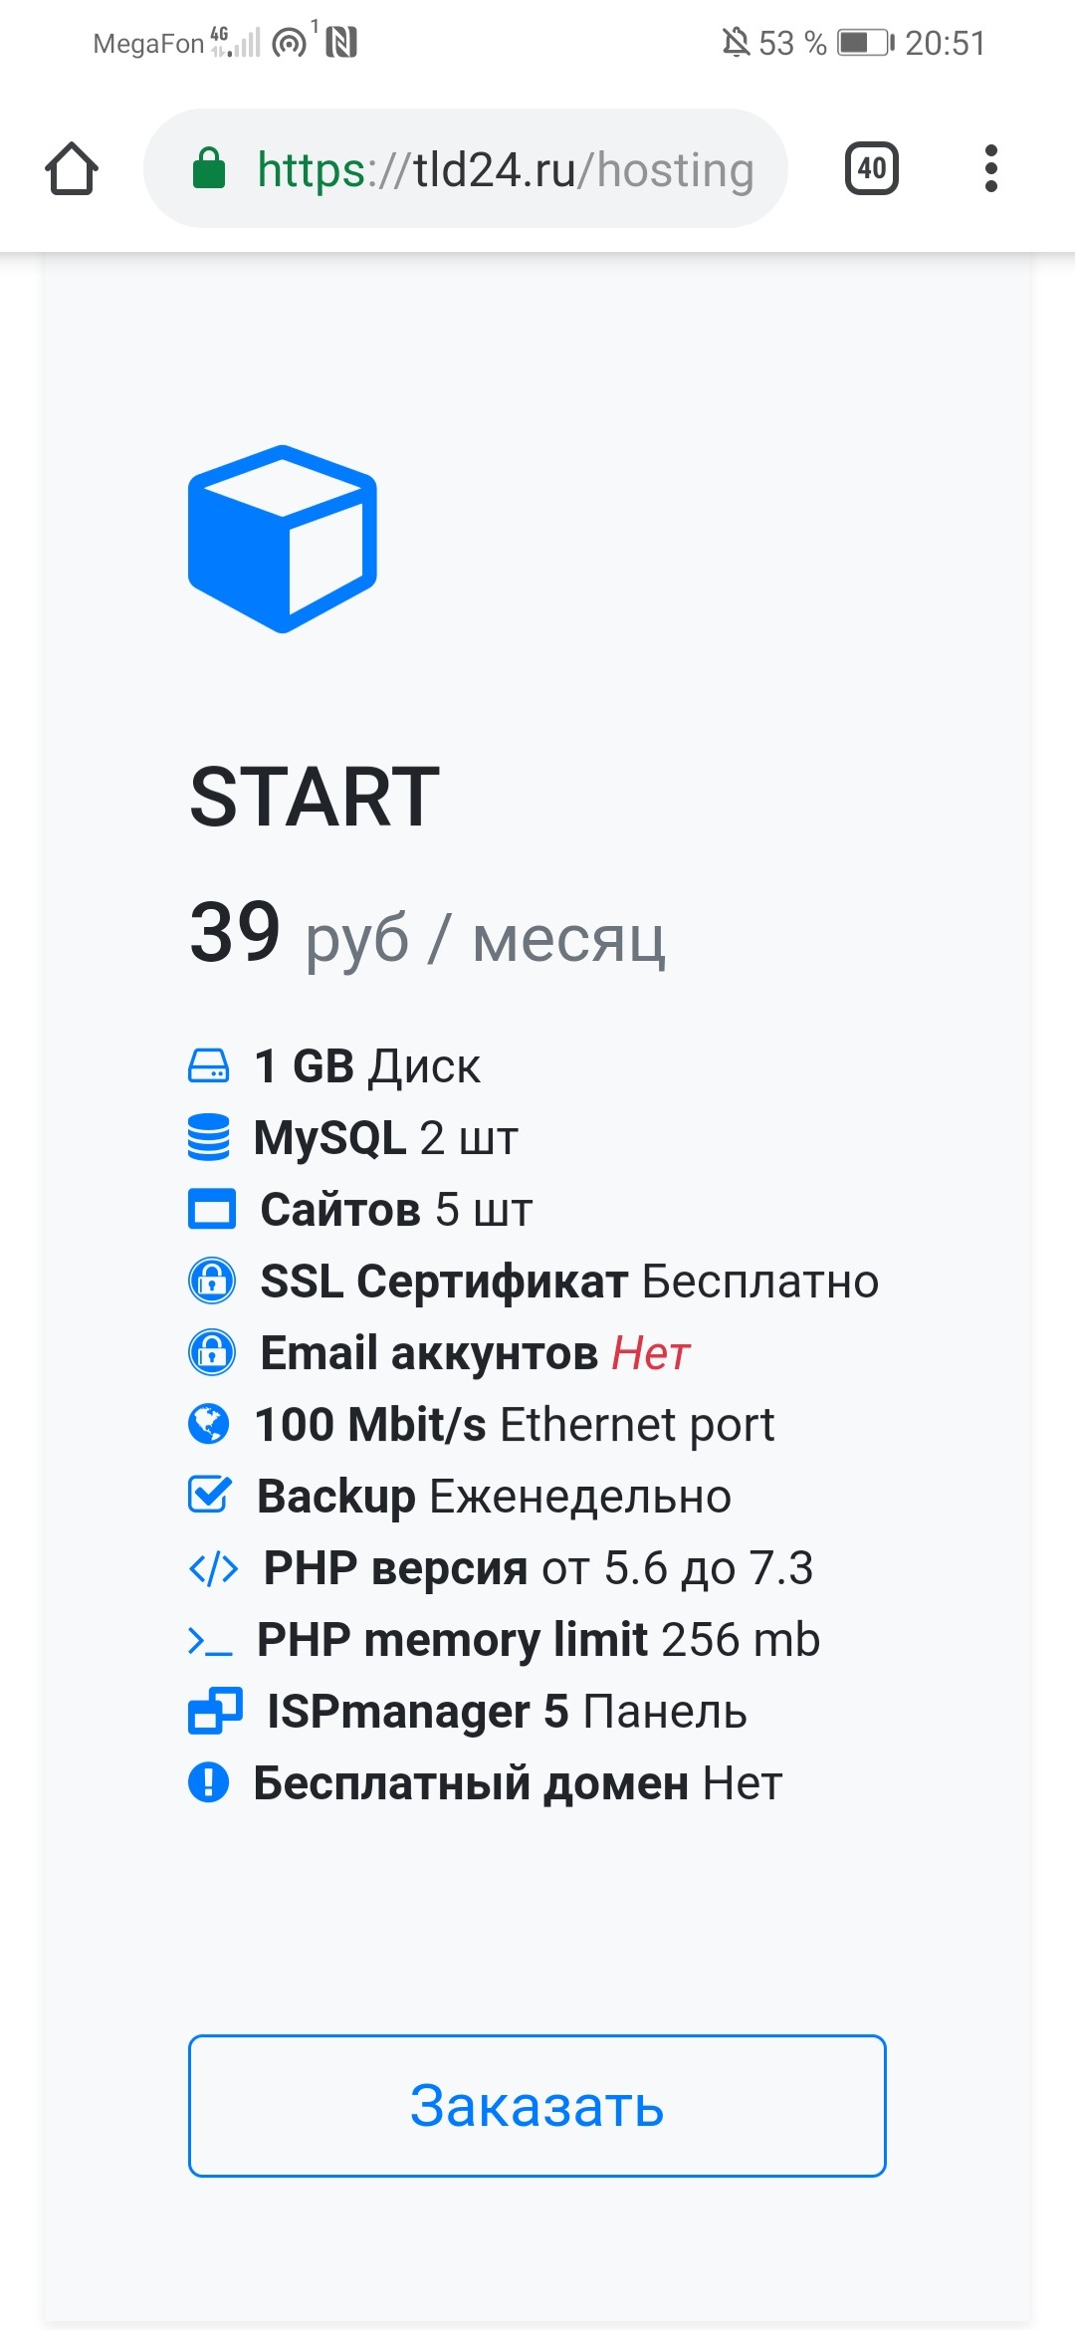Image resolution: width=1075 pixels, height=2330 pixels.
Task: Tap the Сайтов window icon
Action: point(212,1209)
